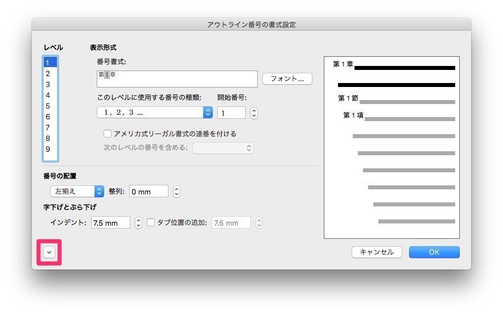Viewport: 503px width, 315px height.
Task: Open the number type dropdown showing 1, 2, 3
Action: tap(155, 113)
